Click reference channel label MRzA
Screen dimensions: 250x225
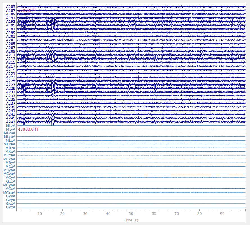click(10, 148)
